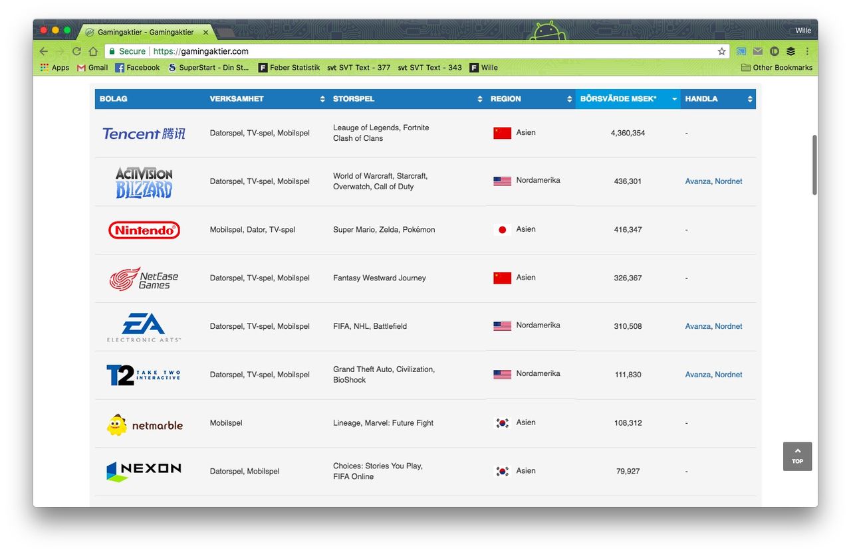Click the South Korean flag in netmarble row

(502, 422)
